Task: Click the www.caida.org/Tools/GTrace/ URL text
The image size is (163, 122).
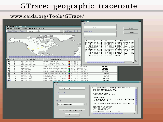Action: [47, 16]
